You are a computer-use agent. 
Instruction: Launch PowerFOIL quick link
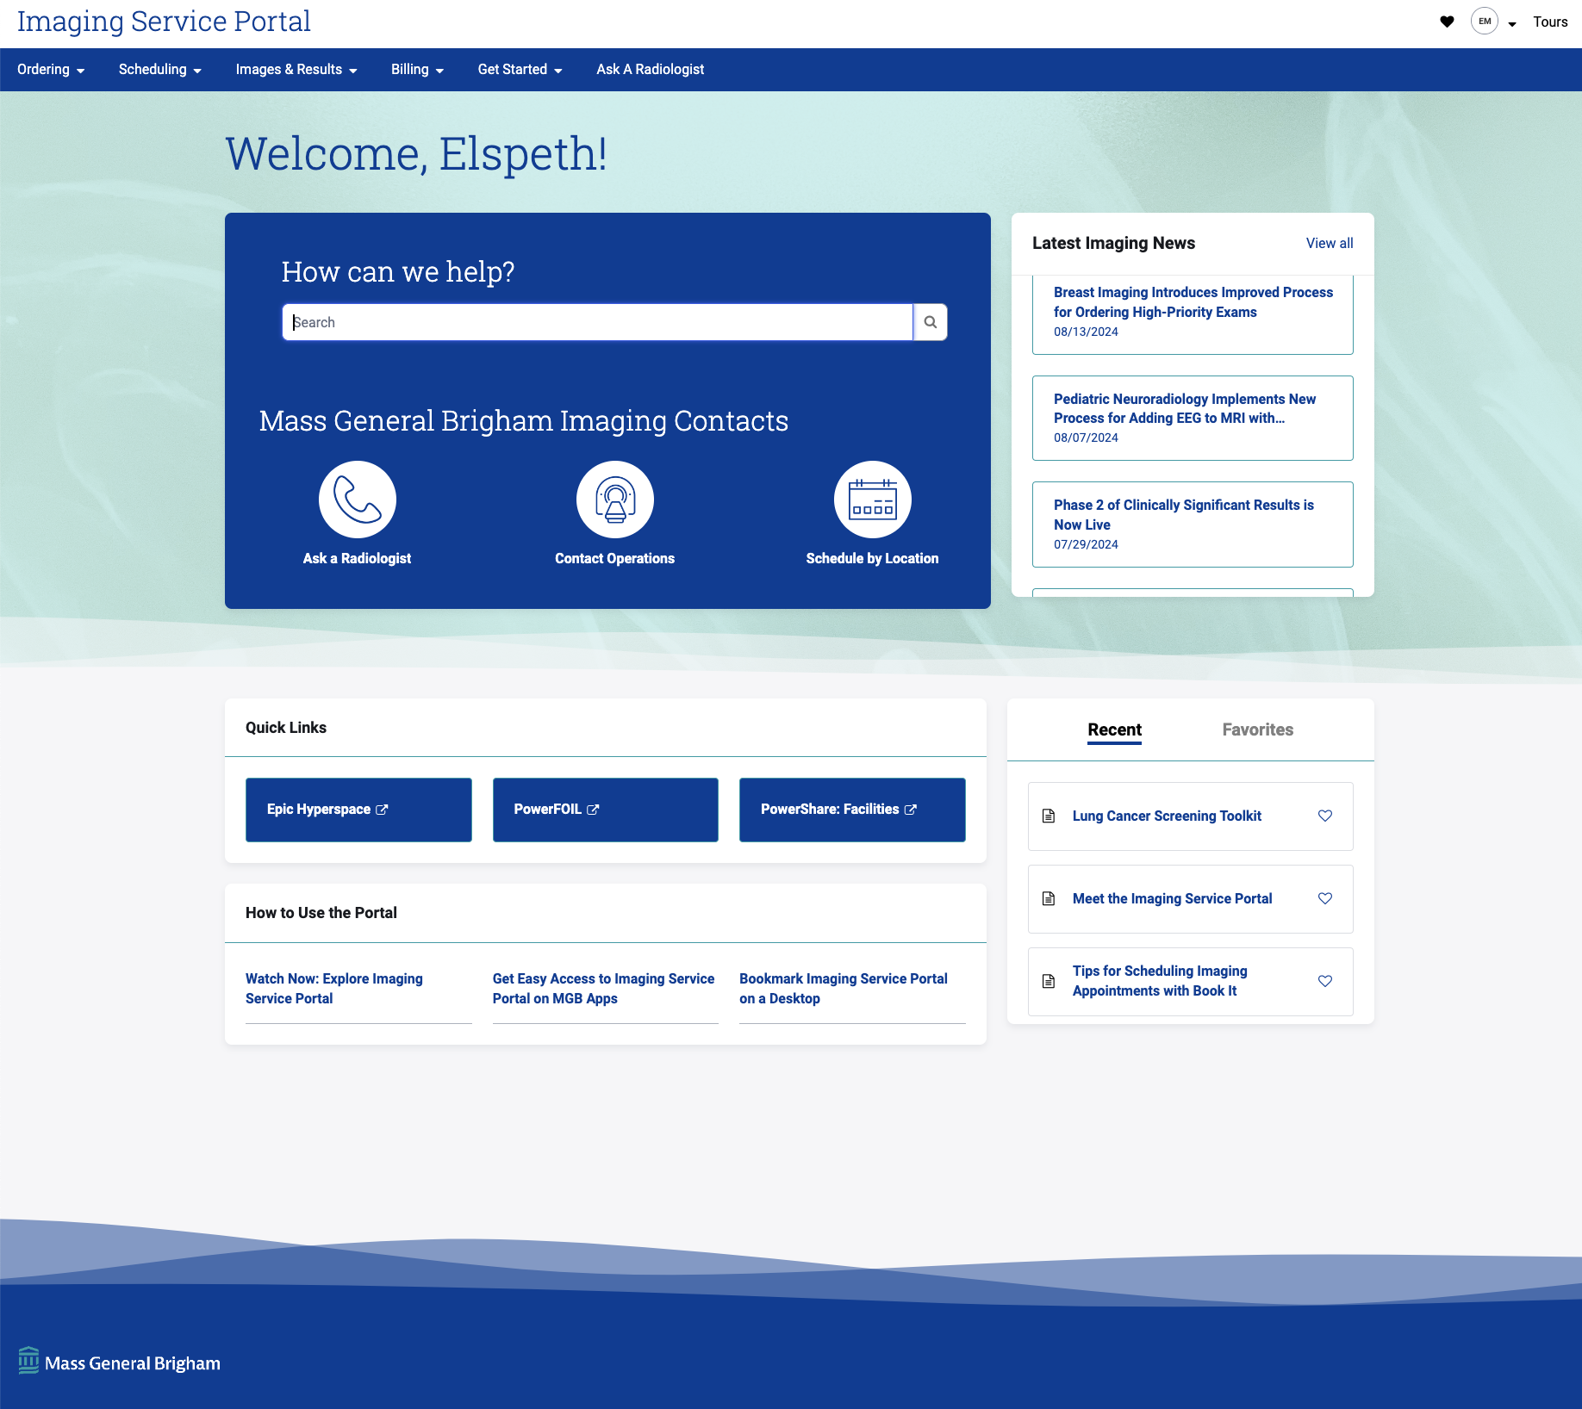pos(606,810)
